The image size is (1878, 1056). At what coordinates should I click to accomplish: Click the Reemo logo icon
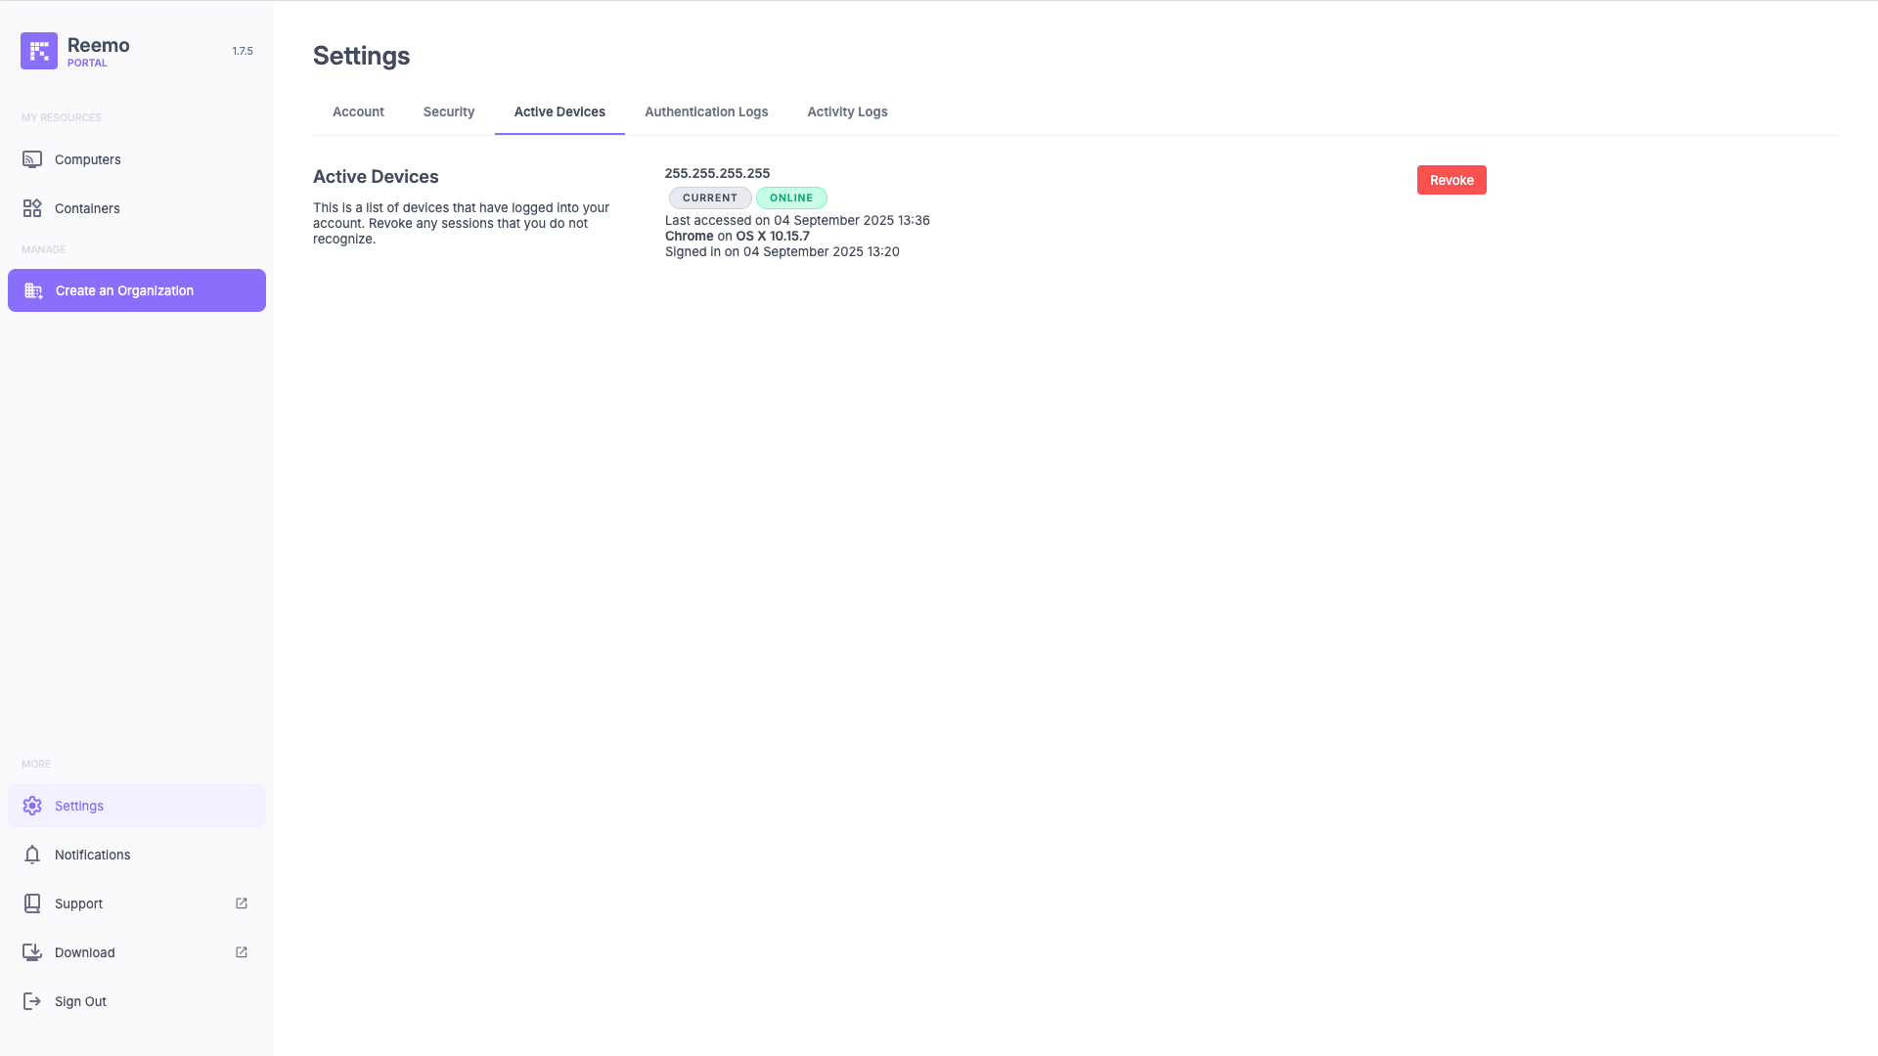click(39, 51)
